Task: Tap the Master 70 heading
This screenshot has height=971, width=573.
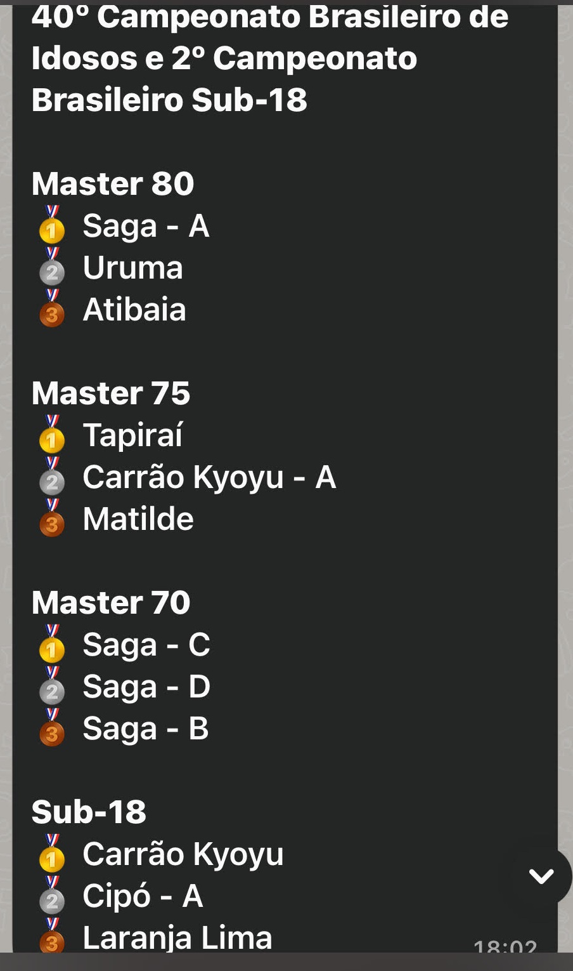Action: (x=111, y=603)
